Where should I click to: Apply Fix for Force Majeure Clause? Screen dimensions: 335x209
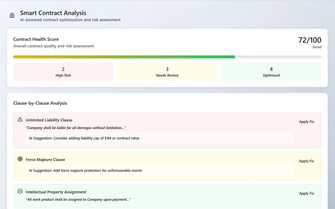click(x=306, y=161)
